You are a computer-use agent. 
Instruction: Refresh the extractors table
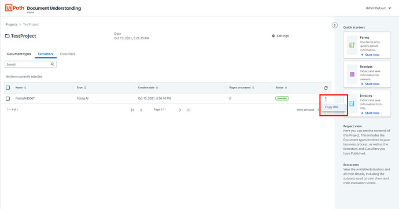(326, 88)
